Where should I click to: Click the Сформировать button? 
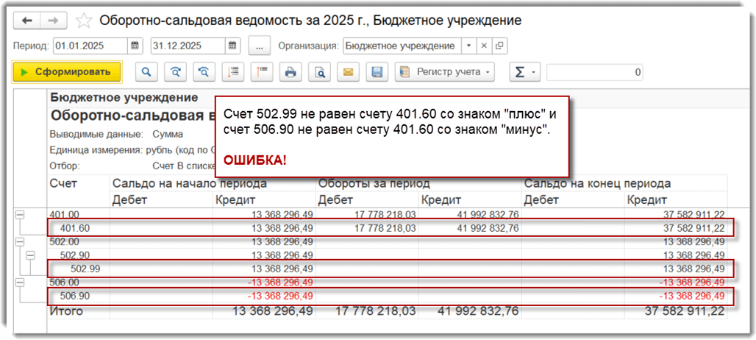point(66,72)
